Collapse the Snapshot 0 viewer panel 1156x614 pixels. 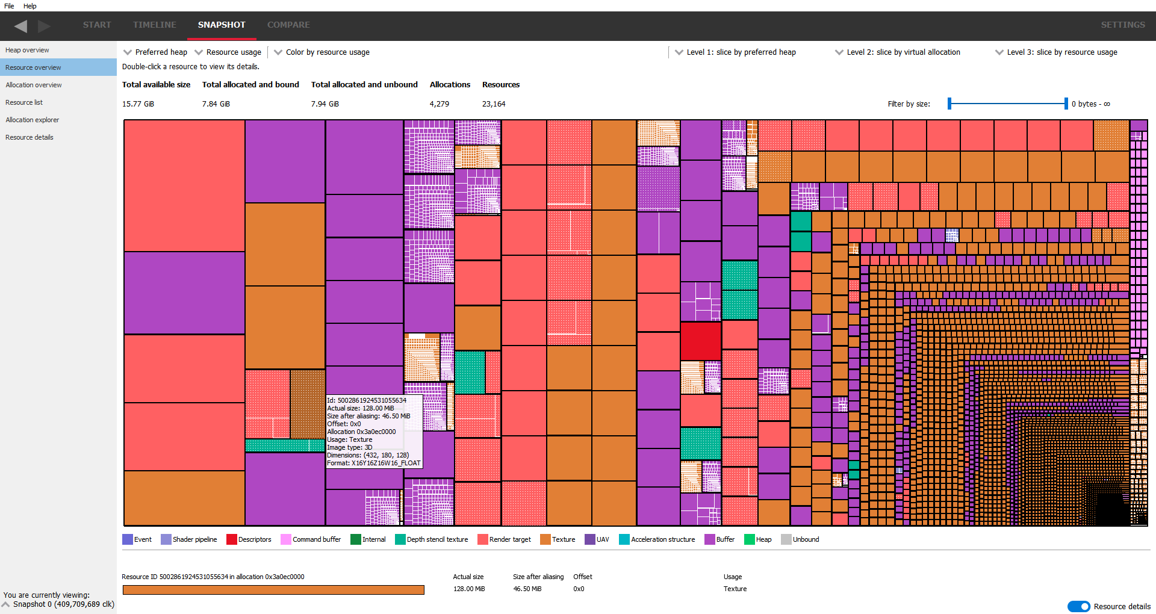click(6, 604)
